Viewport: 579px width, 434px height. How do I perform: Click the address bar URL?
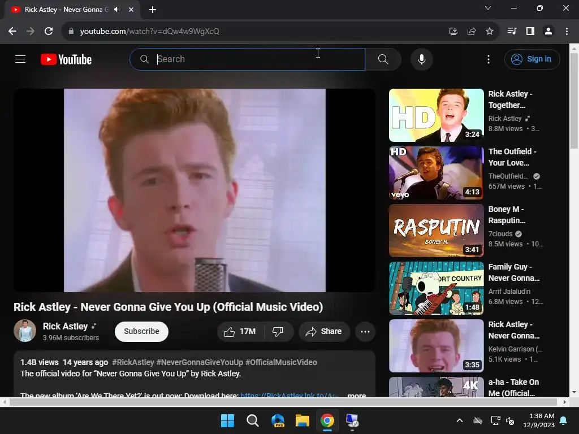149,31
